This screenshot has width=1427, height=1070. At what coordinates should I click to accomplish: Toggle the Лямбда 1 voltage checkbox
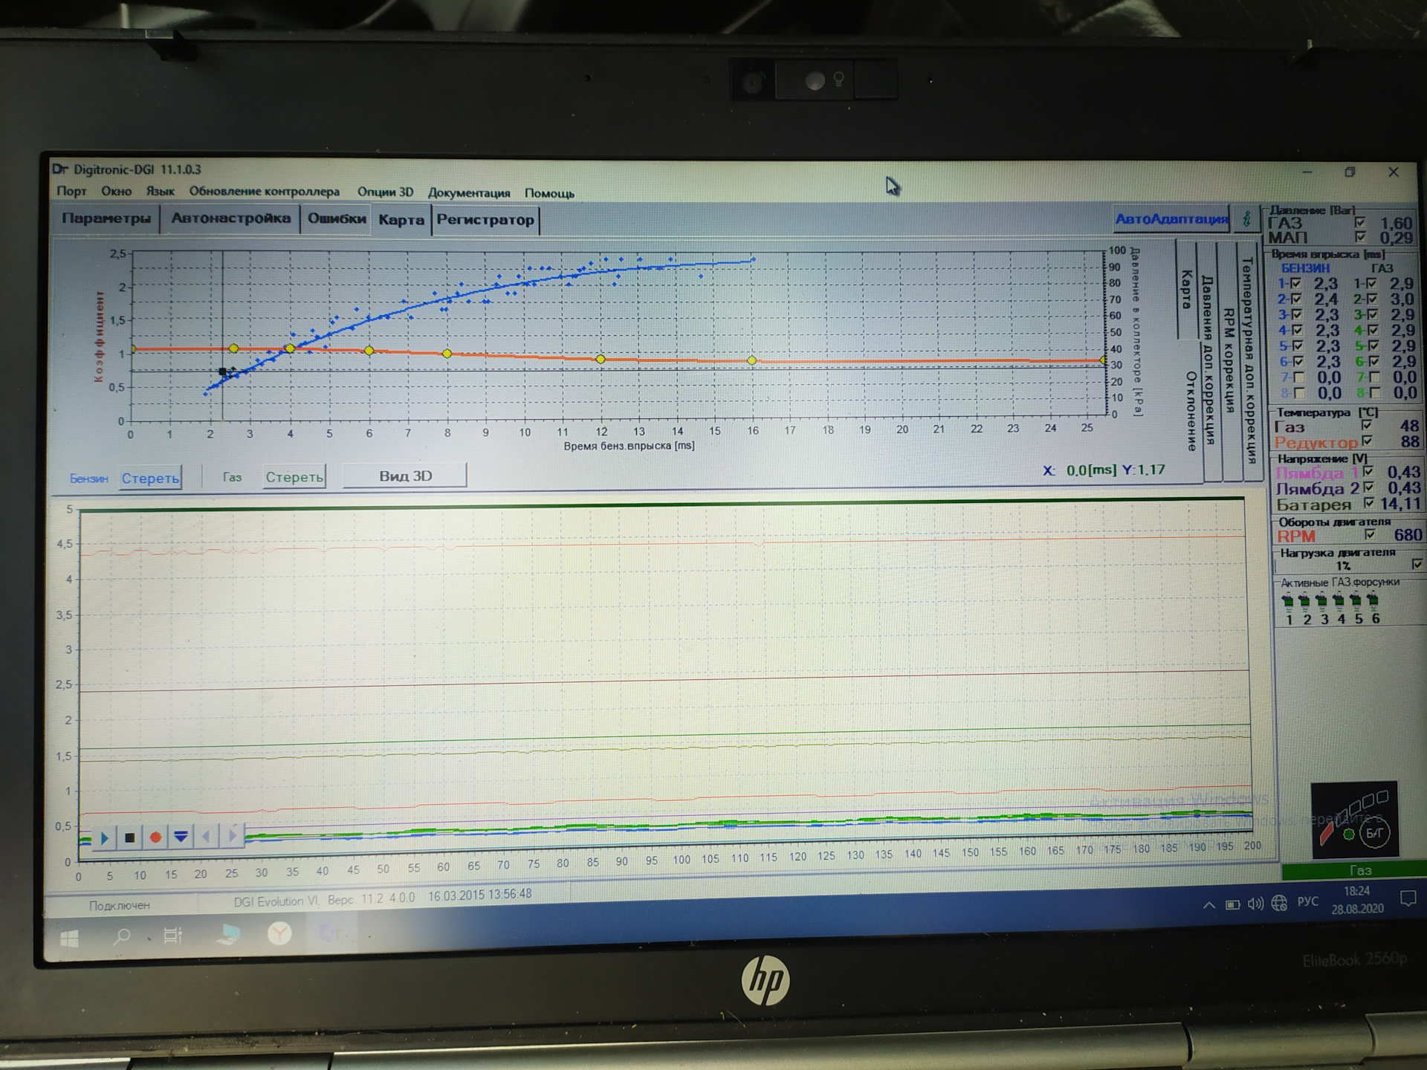pos(1368,471)
